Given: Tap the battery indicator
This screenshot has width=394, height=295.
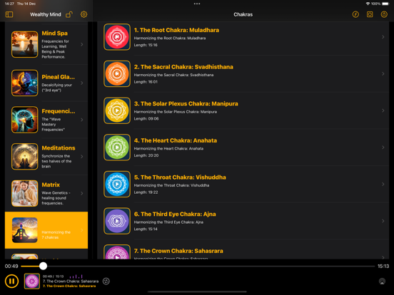Looking at the screenshot, I should click(x=385, y=4).
